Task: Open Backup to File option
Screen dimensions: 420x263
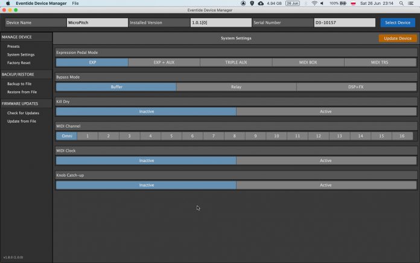Action: pos(19,83)
